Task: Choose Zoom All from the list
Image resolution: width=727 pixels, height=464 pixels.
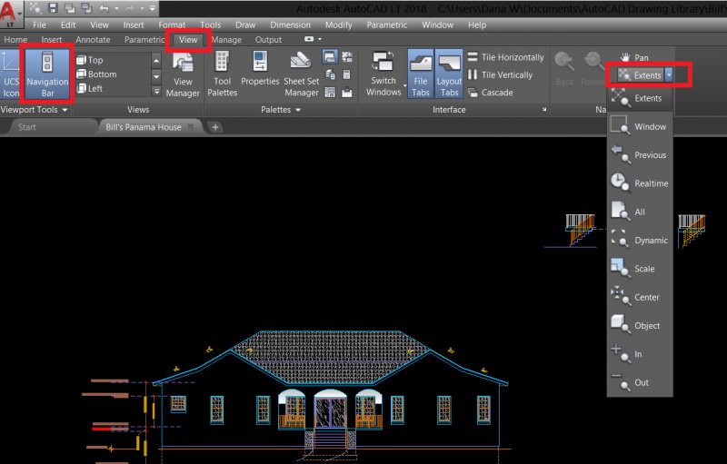Action: [640, 212]
